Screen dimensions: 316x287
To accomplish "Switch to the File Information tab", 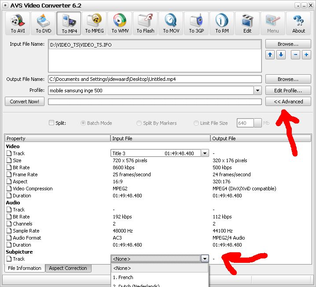I will tap(25, 268).
